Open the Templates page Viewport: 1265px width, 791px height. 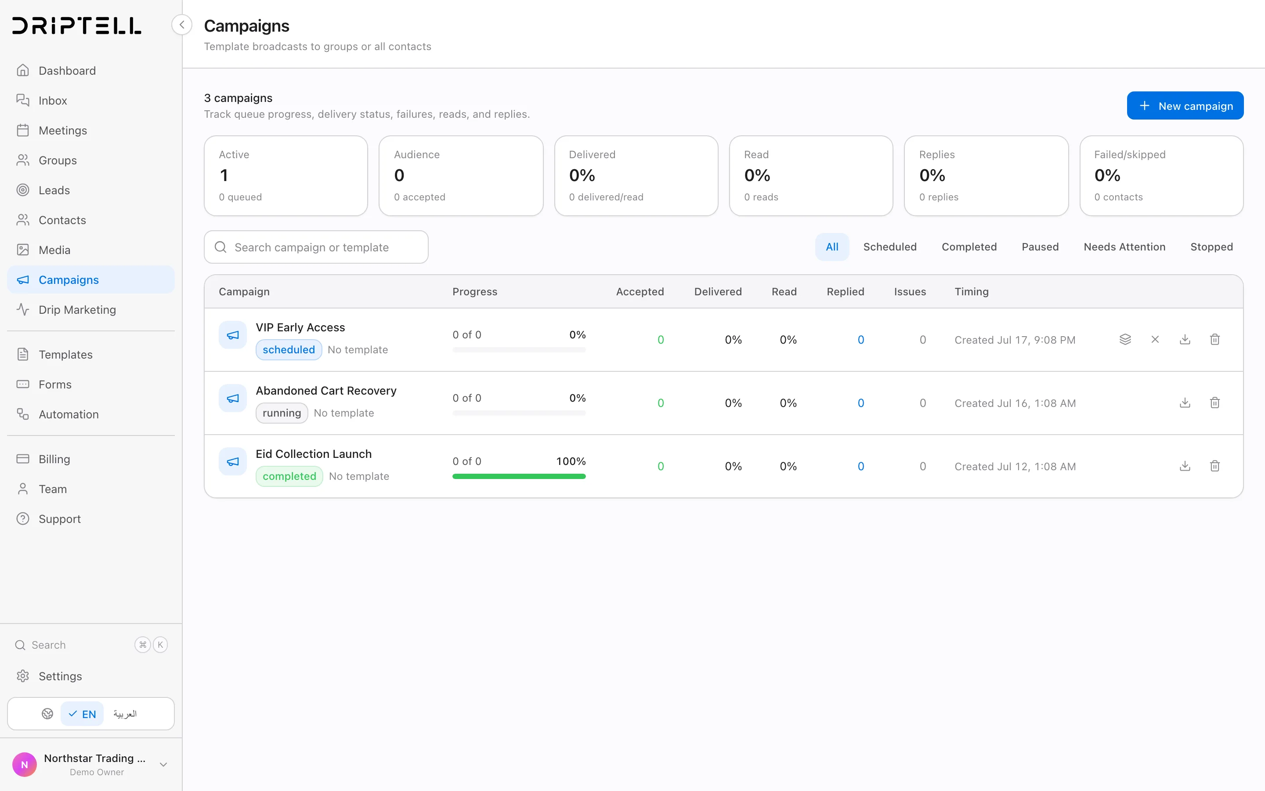(x=91, y=354)
